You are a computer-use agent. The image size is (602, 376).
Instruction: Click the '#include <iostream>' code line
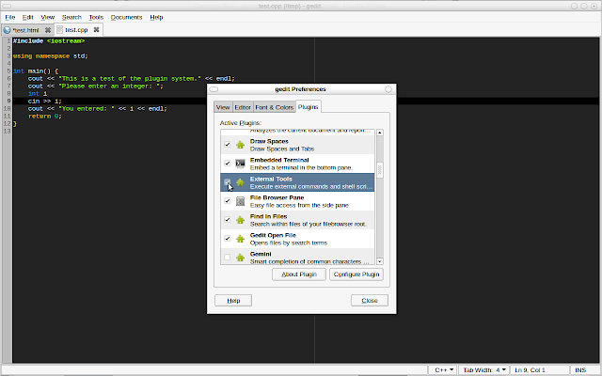pyautogui.click(x=49, y=41)
